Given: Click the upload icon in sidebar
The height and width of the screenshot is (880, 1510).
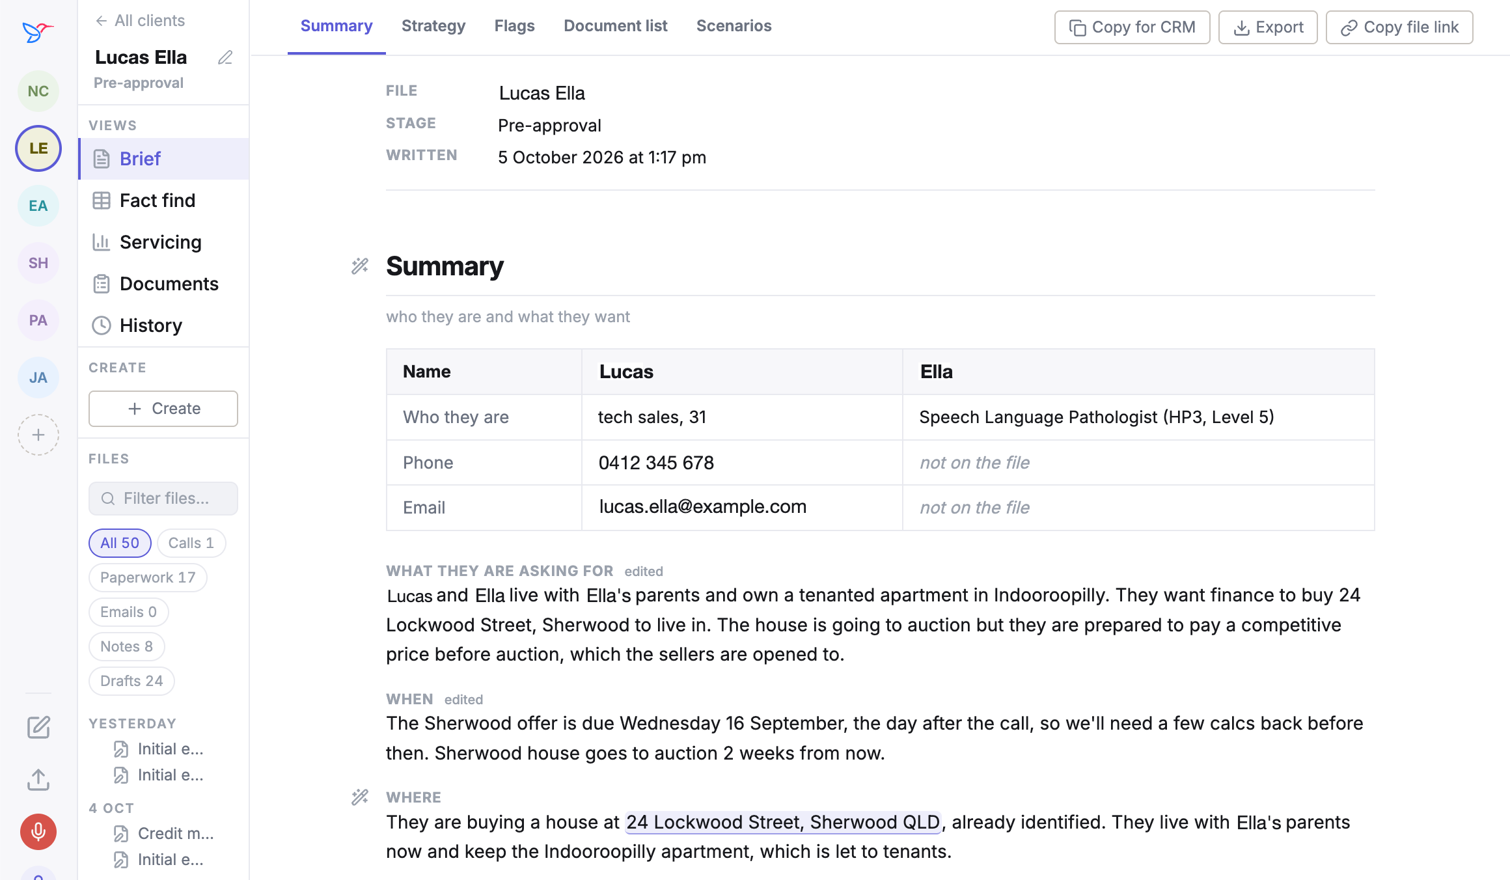Looking at the screenshot, I should coord(38,779).
